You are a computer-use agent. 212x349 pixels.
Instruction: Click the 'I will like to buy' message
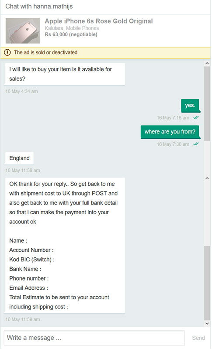(65, 74)
